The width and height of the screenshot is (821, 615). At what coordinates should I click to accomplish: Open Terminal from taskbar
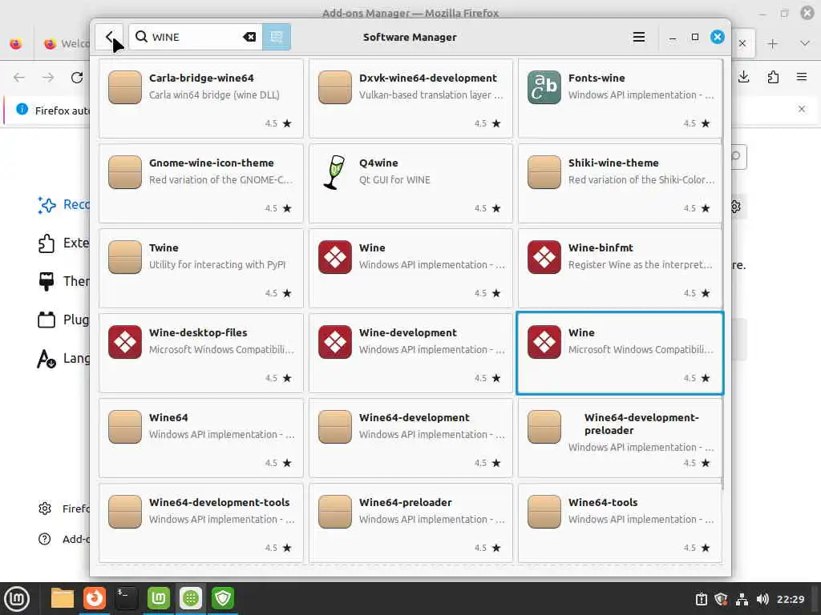[126, 598]
